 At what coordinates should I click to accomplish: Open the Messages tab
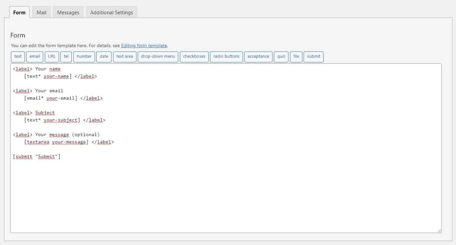tap(68, 13)
